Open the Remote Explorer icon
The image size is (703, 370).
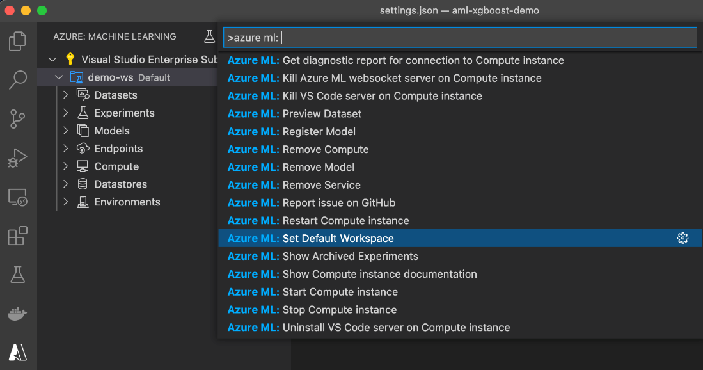[x=17, y=197]
